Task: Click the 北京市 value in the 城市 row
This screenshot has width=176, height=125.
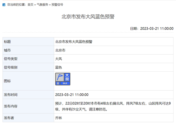Action: (x=60, y=50)
